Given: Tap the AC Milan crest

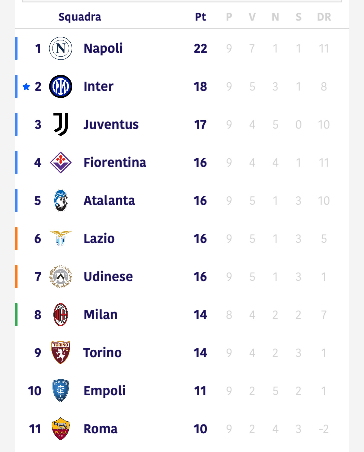Looking at the screenshot, I should click(x=61, y=315).
